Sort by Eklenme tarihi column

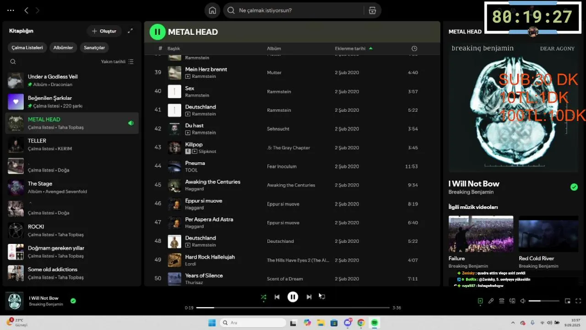pos(353,49)
